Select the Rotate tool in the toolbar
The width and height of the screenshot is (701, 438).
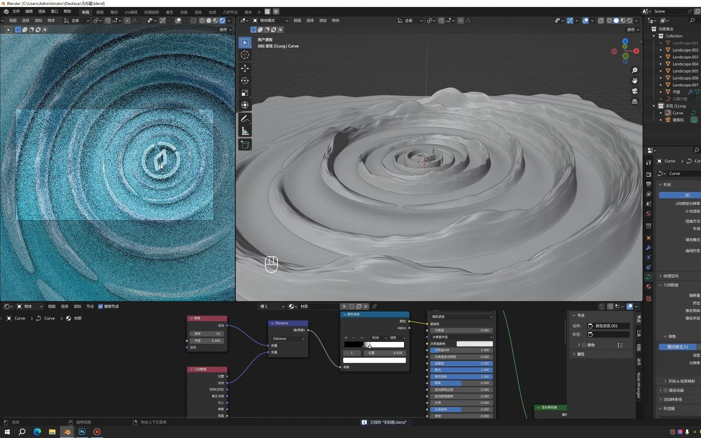[245, 80]
